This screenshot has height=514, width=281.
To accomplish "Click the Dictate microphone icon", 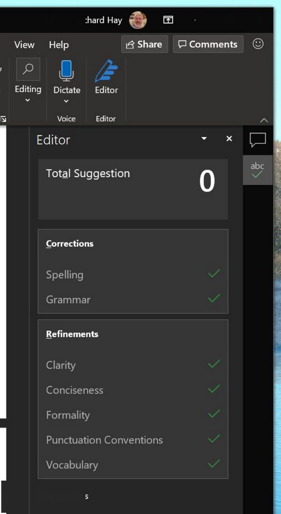I will [67, 70].
